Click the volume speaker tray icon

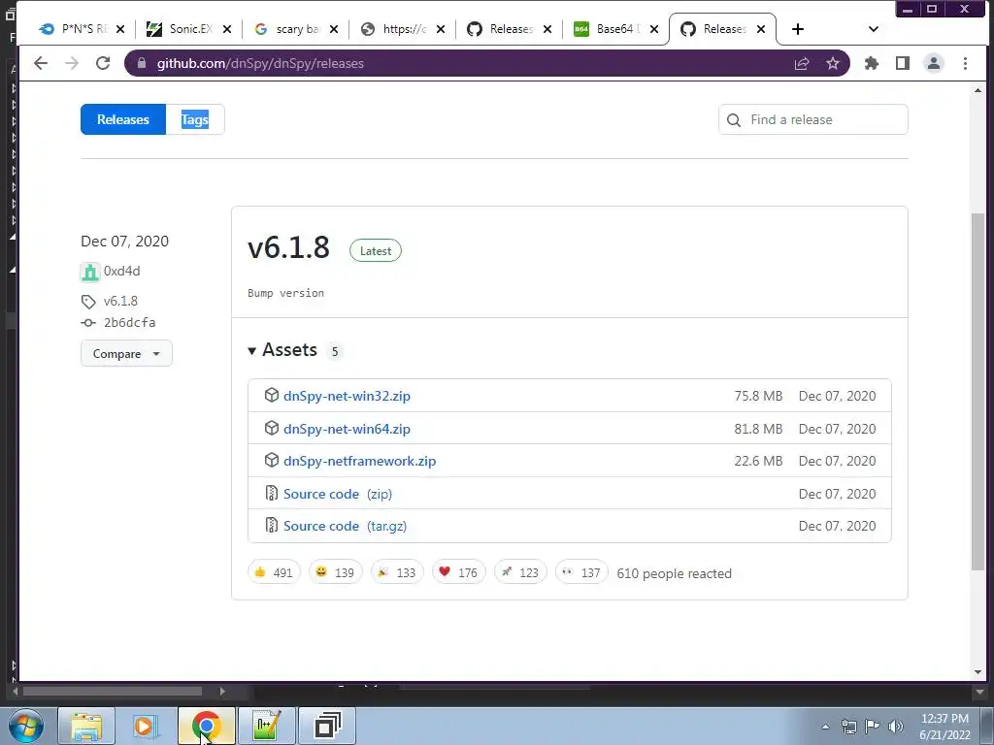click(895, 727)
